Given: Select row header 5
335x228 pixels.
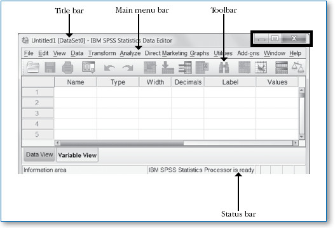Looking at the screenshot, I should [38, 134].
